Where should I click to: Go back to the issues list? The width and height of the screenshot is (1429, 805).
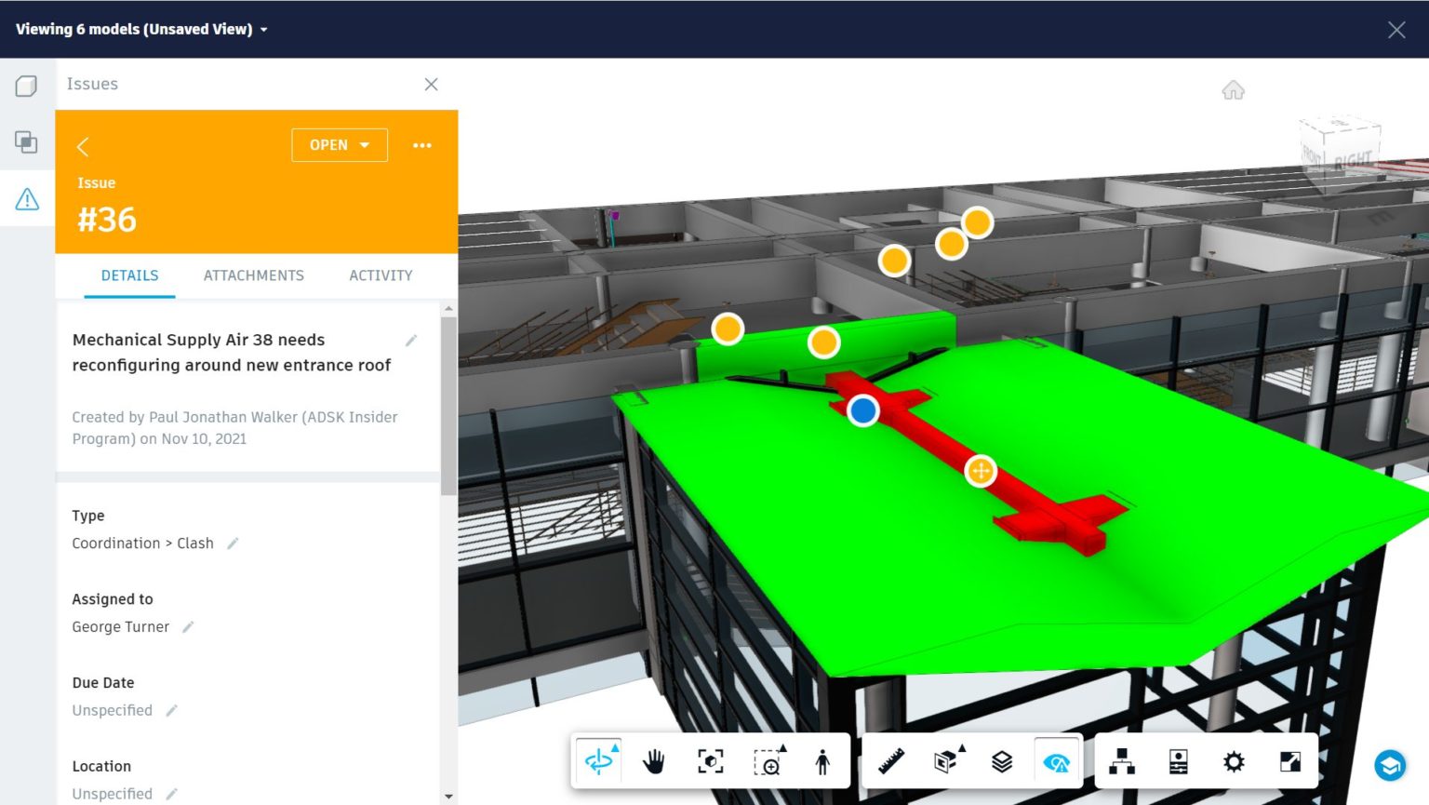click(83, 146)
